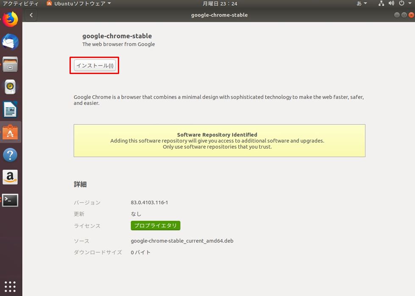Click the プロプライエタリ license badge
Viewport: 415px width, 296px height.
(156, 225)
